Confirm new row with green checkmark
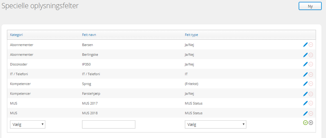Image resolution: width=326 pixels, height=138 pixels. [305, 123]
